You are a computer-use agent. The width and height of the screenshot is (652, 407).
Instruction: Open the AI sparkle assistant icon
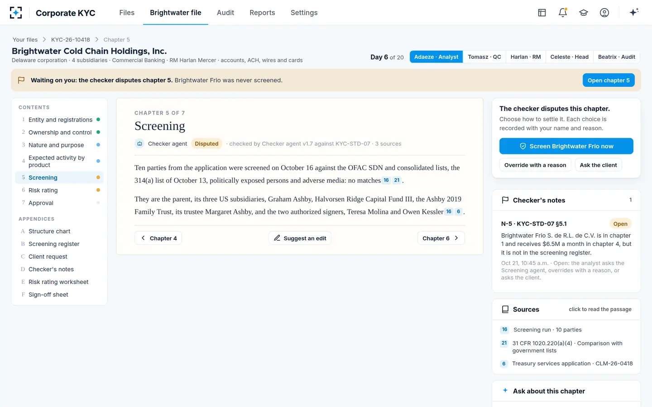(634, 12)
